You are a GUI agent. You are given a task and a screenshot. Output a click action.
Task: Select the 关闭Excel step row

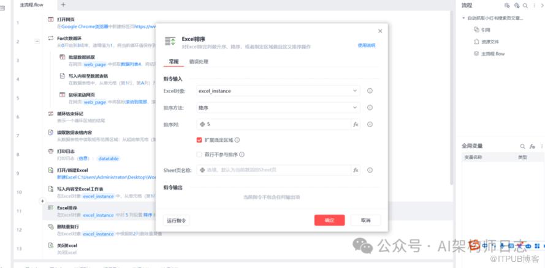tap(248, 248)
